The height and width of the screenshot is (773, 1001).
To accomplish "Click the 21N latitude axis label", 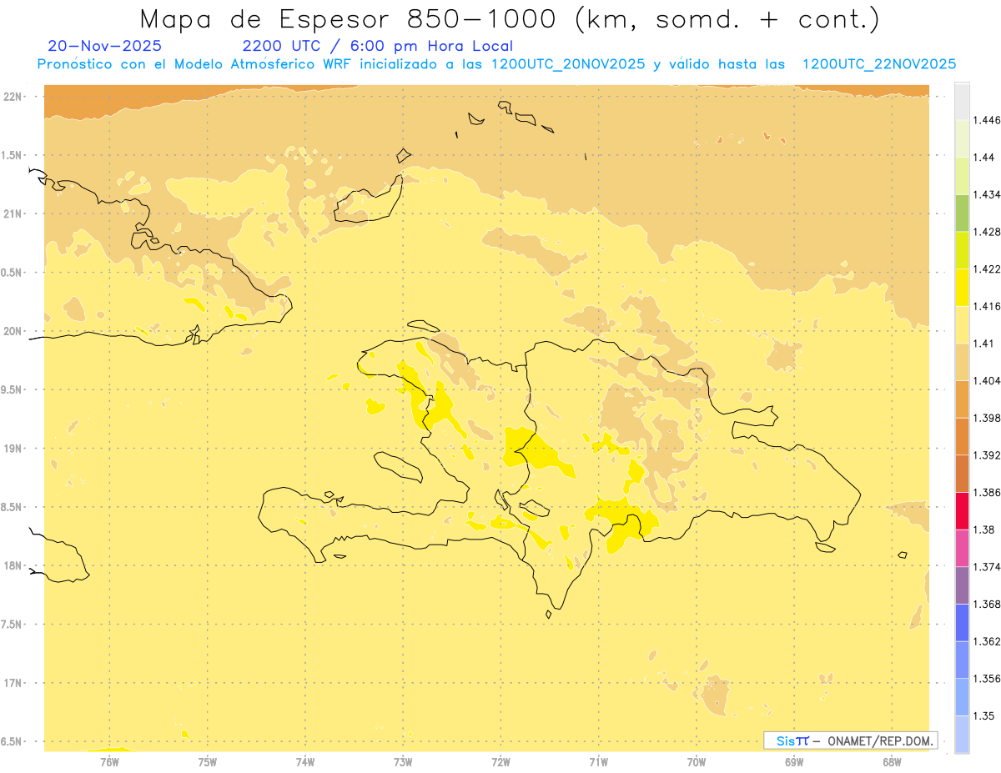I will pyautogui.click(x=13, y=213).
